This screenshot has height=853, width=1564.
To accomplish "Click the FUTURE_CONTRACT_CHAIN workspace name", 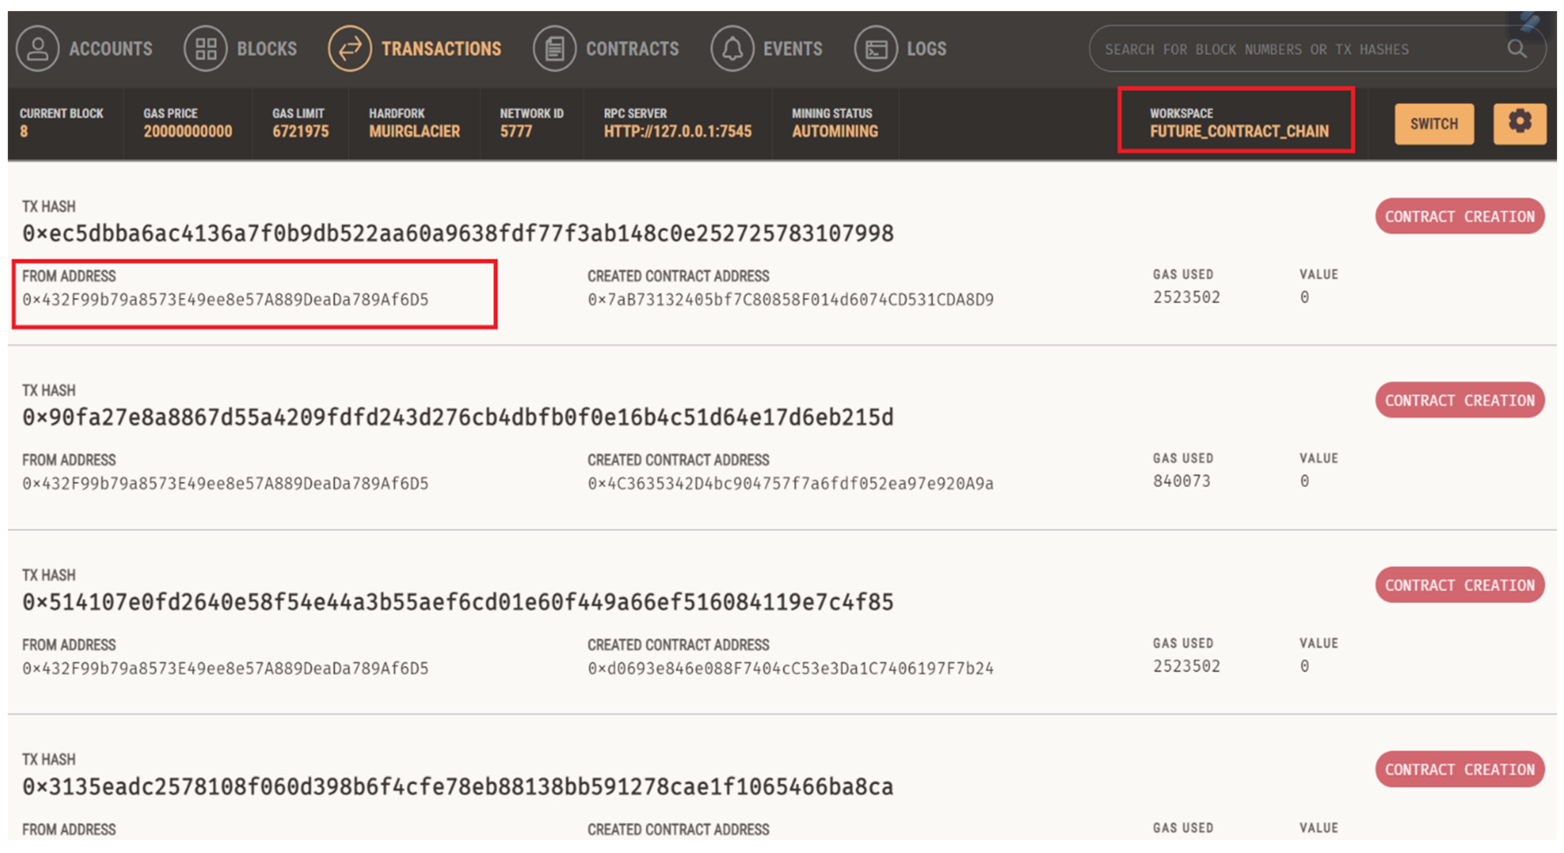I will pyautogui.click(x=1239, y=131).
